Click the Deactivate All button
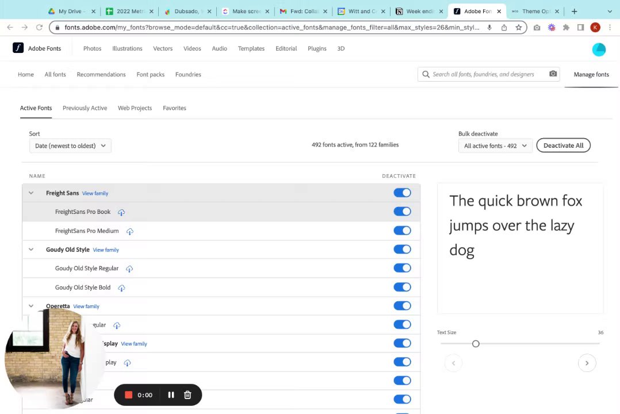This screenshot has width=620, height=414. (x=563, y=145)
